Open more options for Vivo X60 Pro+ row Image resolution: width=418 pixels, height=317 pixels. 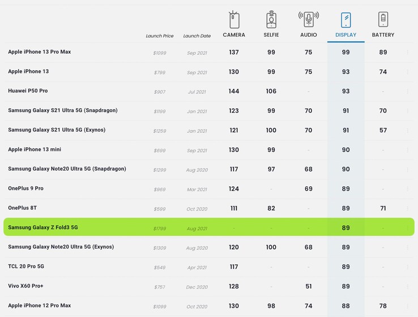407,286
